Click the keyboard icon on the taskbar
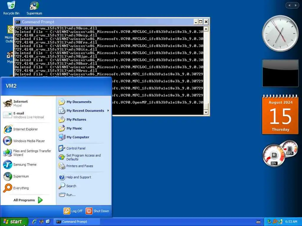302x226 pixels. pos(258,222)
